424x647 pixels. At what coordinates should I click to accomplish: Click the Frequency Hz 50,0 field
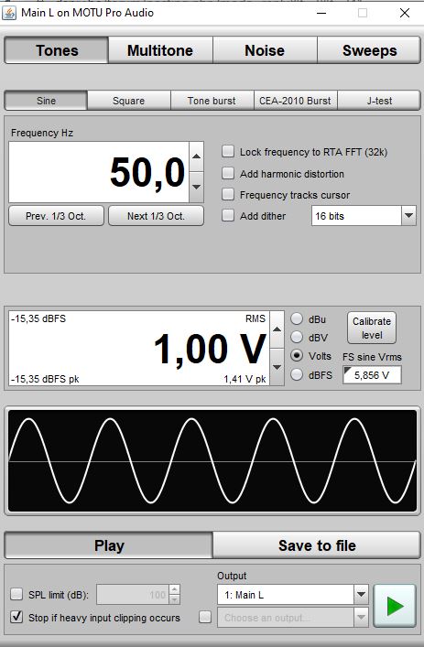click(99, 172)
